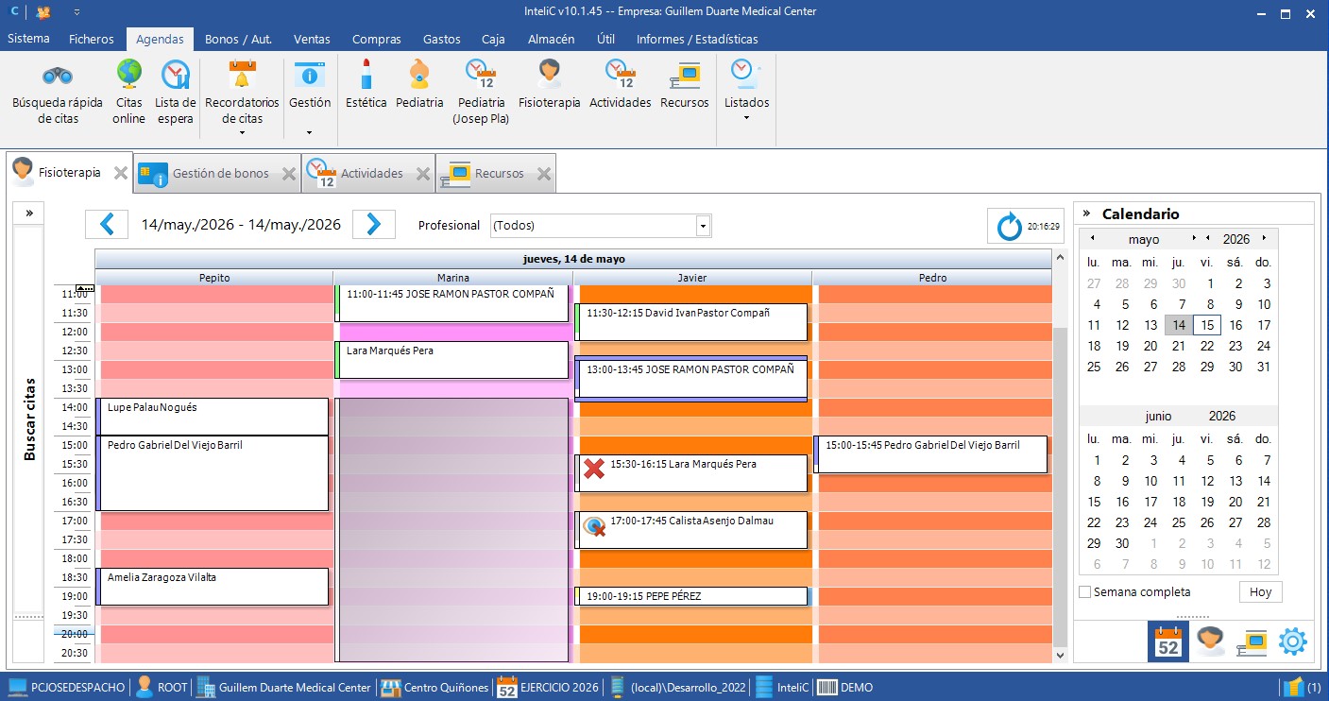1329x701 pixels.
Task: Click the magnifier icon on Calista Asenjo appointment
Action: pyautogui.click(x=594, y=526)
